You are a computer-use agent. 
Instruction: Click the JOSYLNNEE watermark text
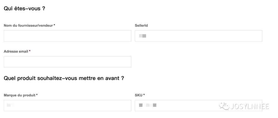[x=250, y=106]
